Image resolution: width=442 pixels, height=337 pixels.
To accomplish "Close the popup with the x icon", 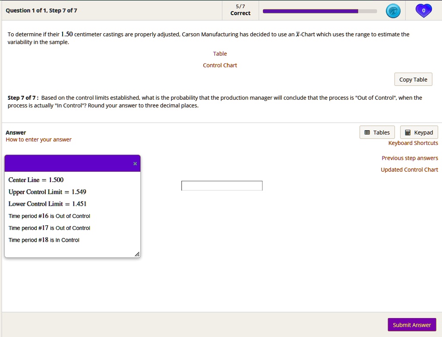I will (x=135, y=164).
